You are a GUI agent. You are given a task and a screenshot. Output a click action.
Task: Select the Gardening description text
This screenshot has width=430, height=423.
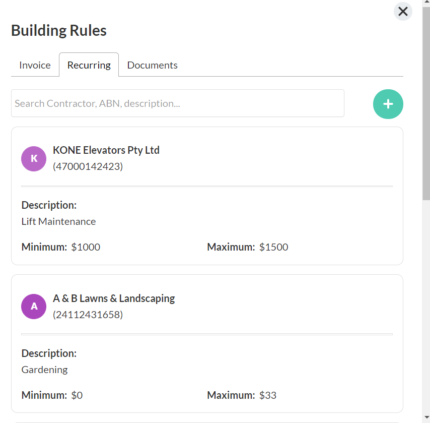[44, 370]
